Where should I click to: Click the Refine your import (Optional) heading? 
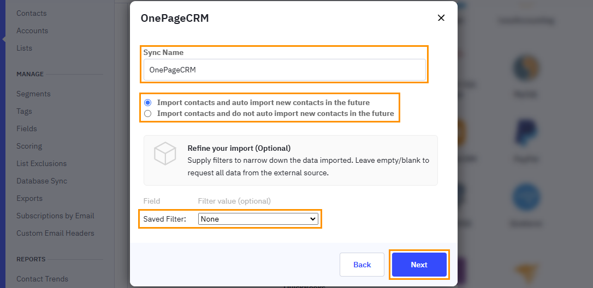tap(239, 148)
